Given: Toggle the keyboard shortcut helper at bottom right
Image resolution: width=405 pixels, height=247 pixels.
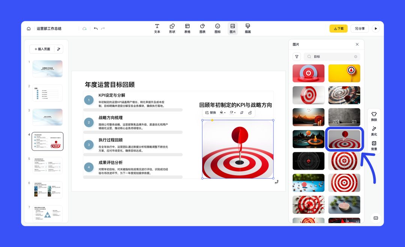Looking at the screenshot, I should click(x=375, y=218).
